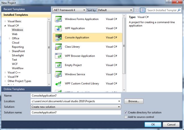Expand the Office tree node
This screenshot has width=184, height=130.
coord(10,38)
